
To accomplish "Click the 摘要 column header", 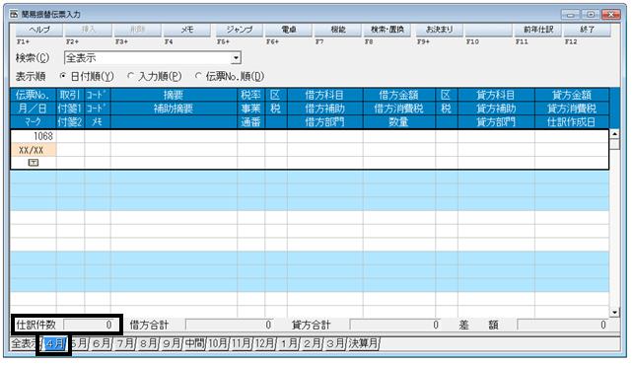I will click(x=174, y=95).
